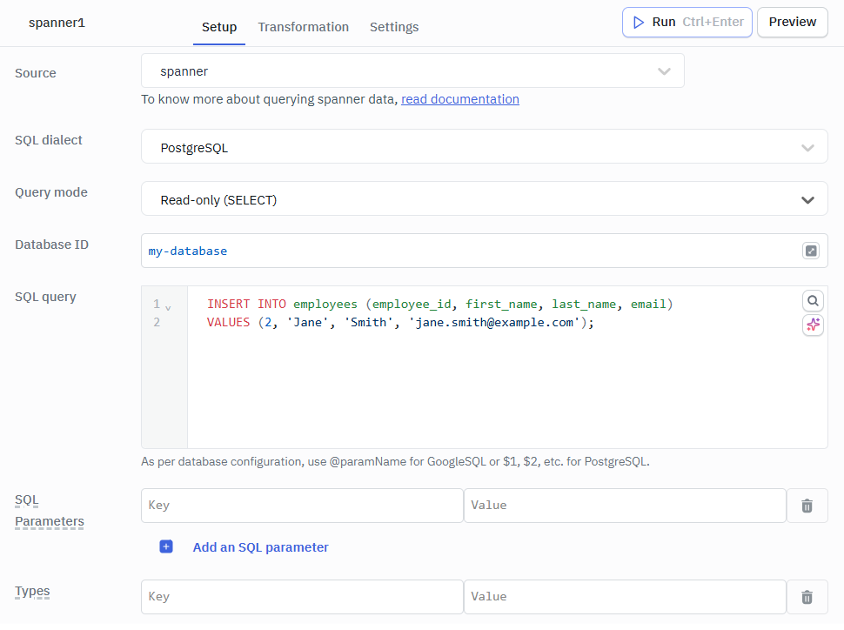The image size is (844, 630).
Task: Click Add an SQL parameter link
Action: pos(260,547)
